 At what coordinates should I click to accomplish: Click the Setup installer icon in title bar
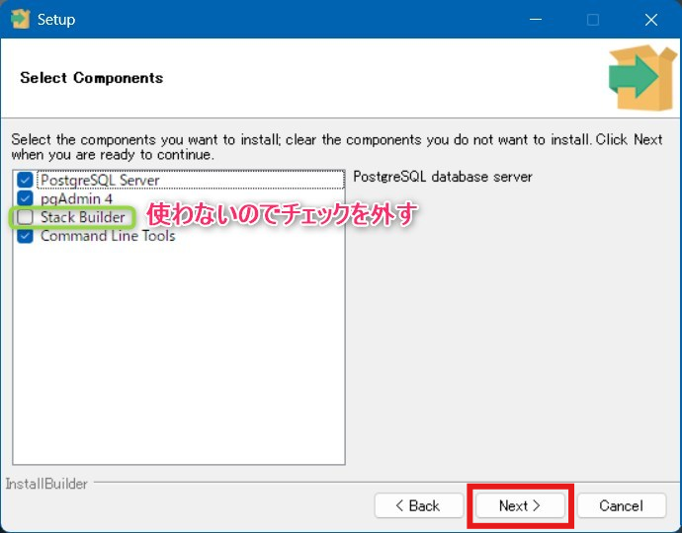coord(20,19)
